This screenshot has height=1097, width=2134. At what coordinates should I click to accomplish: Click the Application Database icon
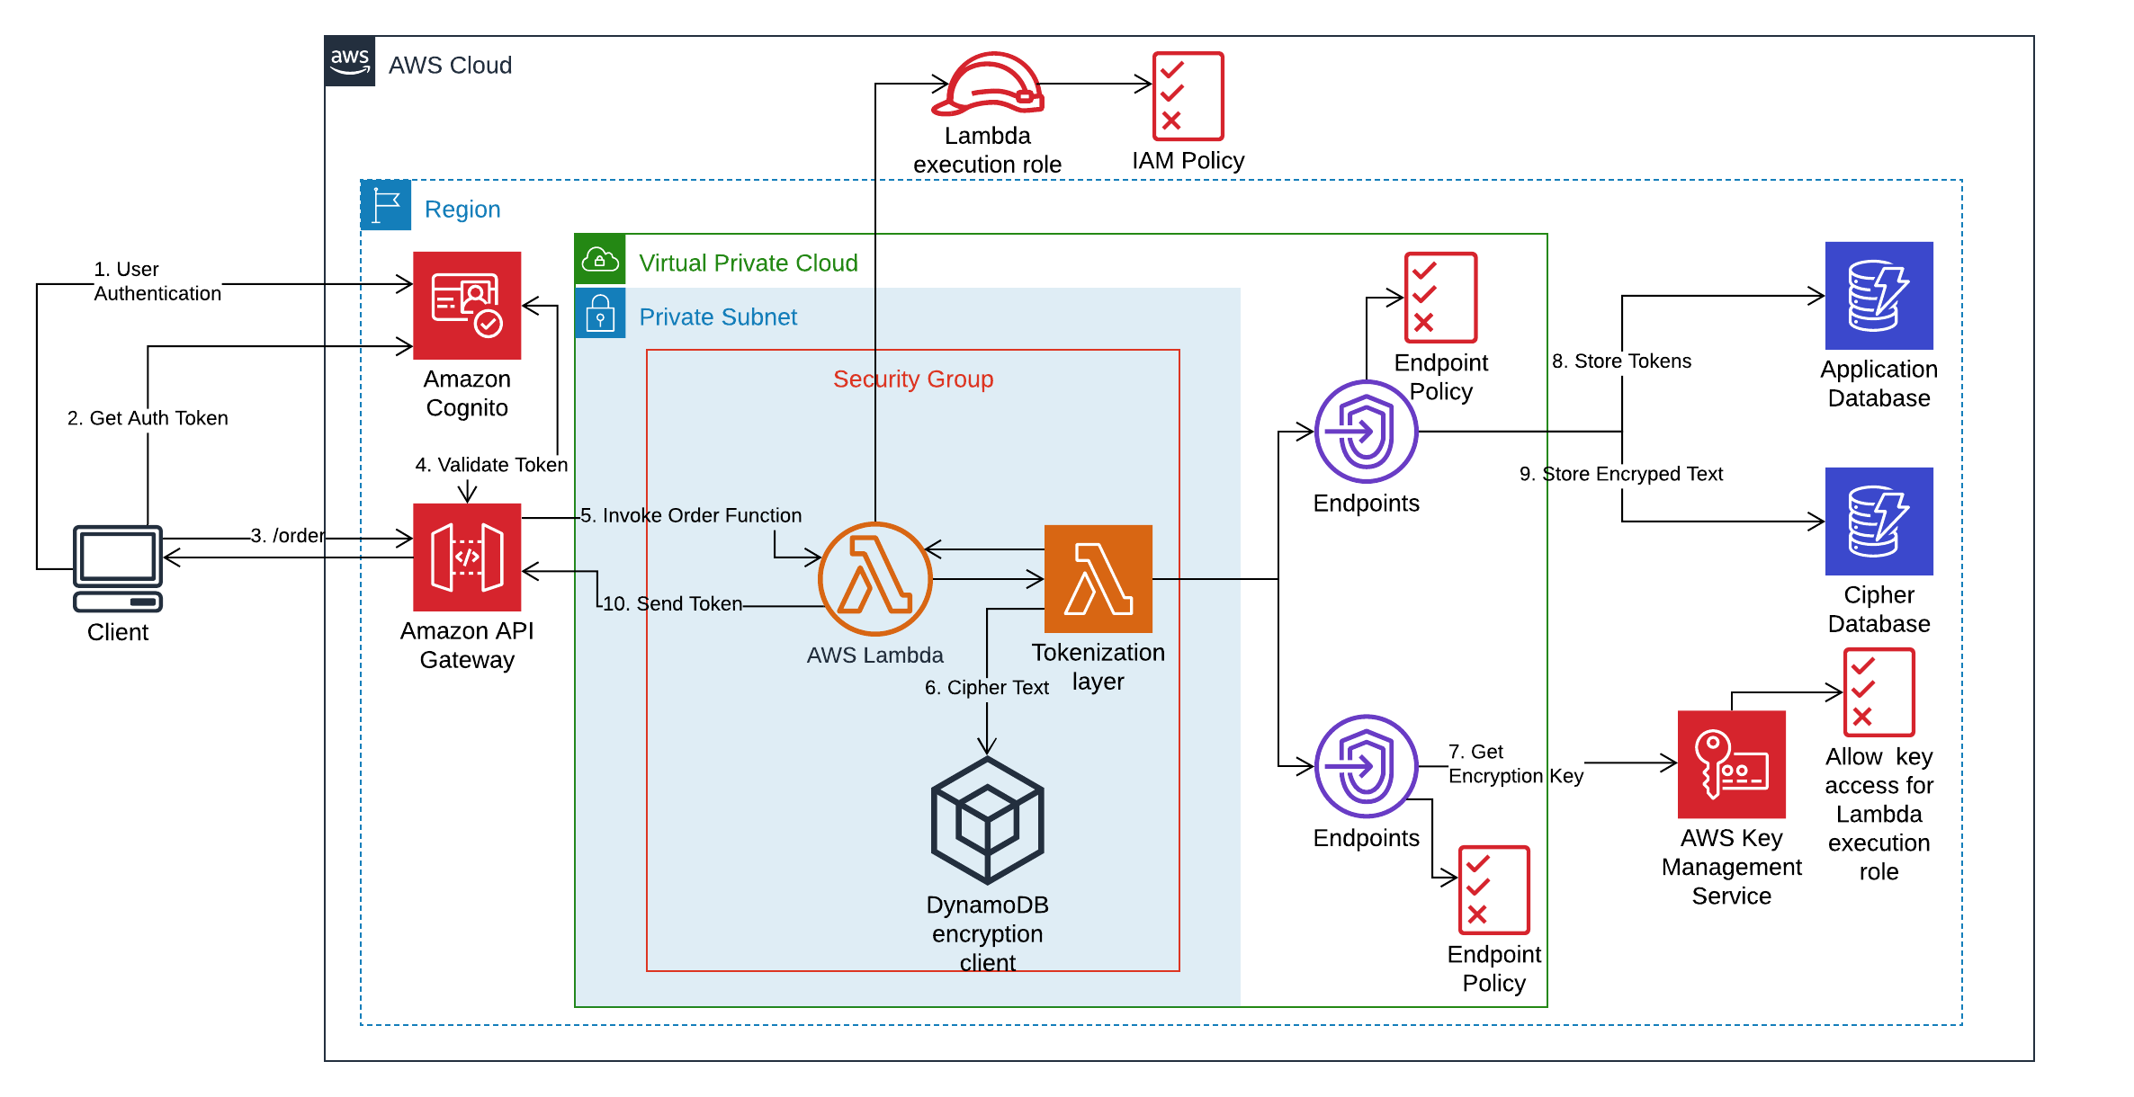[1878, 296]
